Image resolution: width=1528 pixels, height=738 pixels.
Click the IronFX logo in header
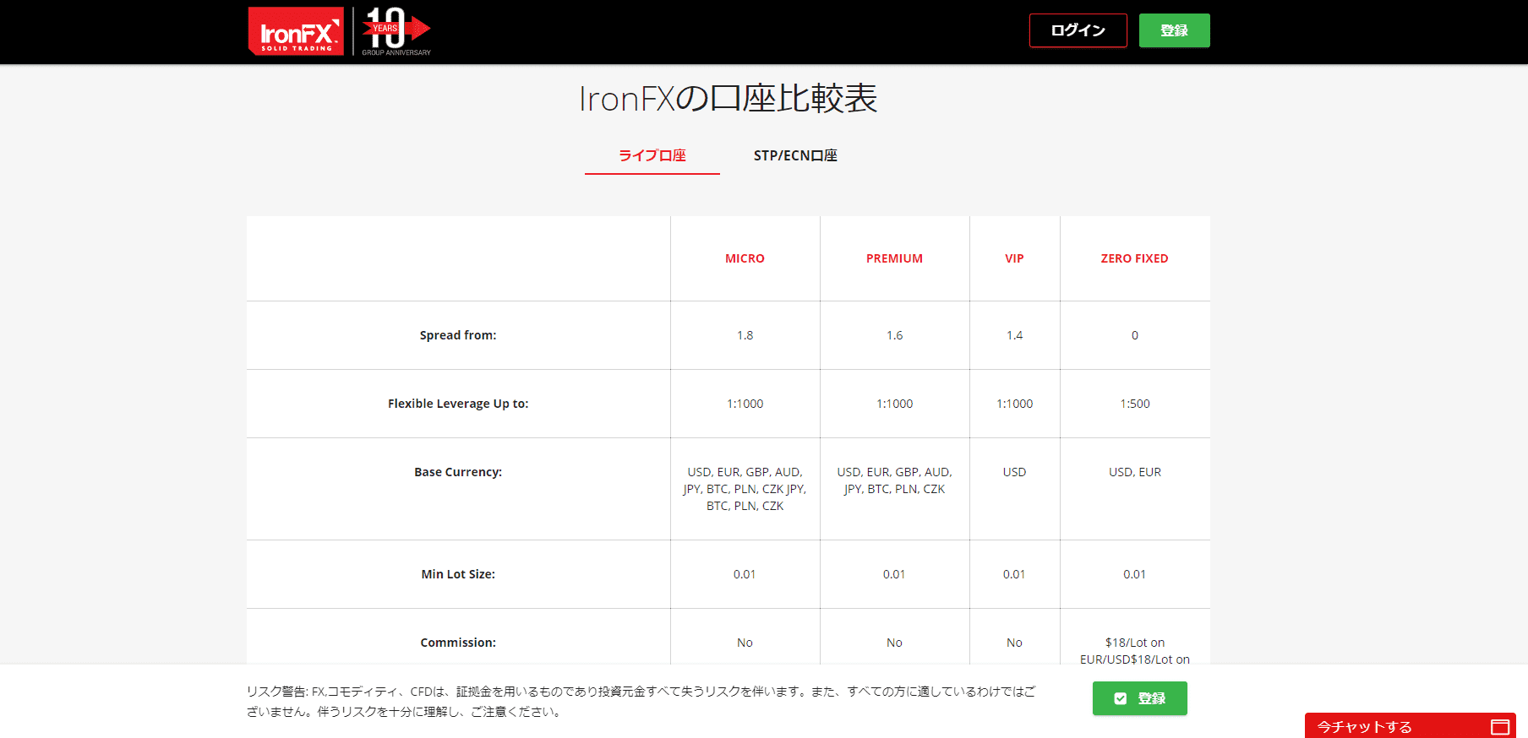(x=296, y=31)
